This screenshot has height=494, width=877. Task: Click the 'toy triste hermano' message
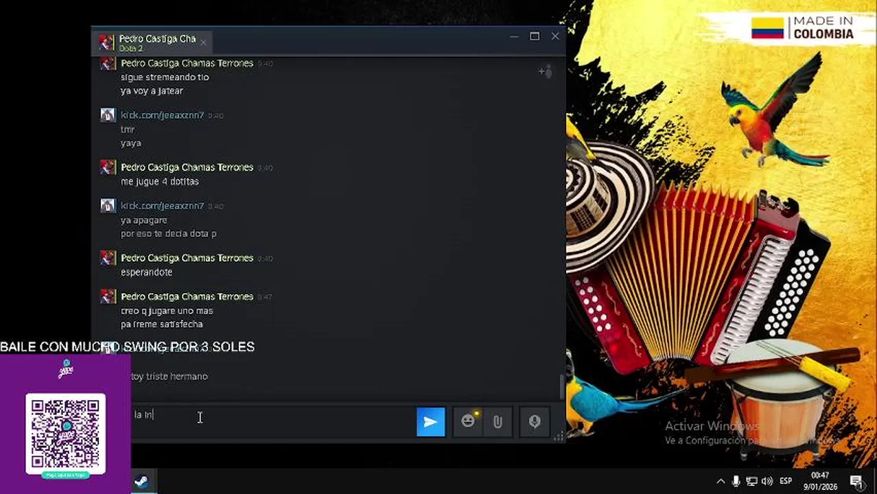[x=169, y=377]
